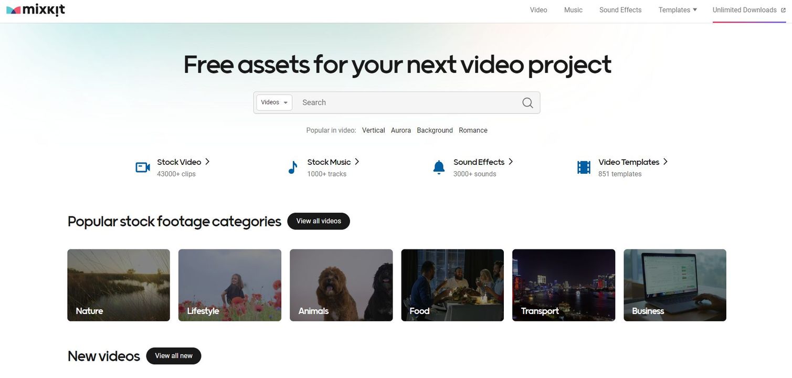This screenshot has height=378, width=792.
Task: Click the Popular stock footage categories heading
Action: click(174, 222)
